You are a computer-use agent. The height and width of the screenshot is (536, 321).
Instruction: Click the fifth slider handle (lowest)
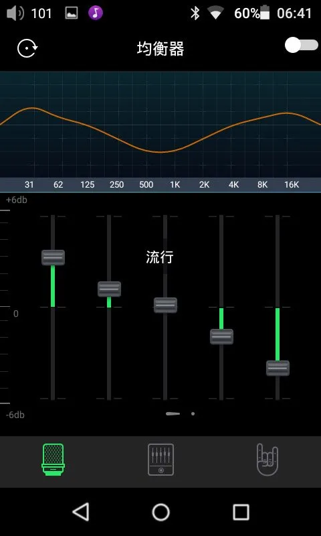click(x=278, y=368)
